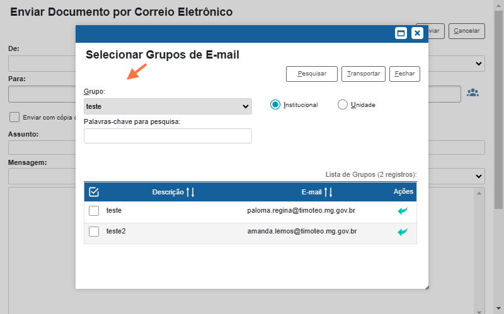
Task: Expand the Mensagem dropdown arrow in background form
Action: [479, 176]
